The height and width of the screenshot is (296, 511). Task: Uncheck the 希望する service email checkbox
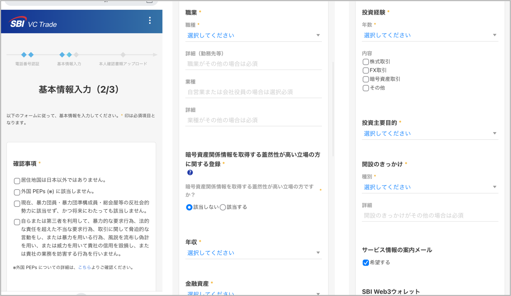366,263
